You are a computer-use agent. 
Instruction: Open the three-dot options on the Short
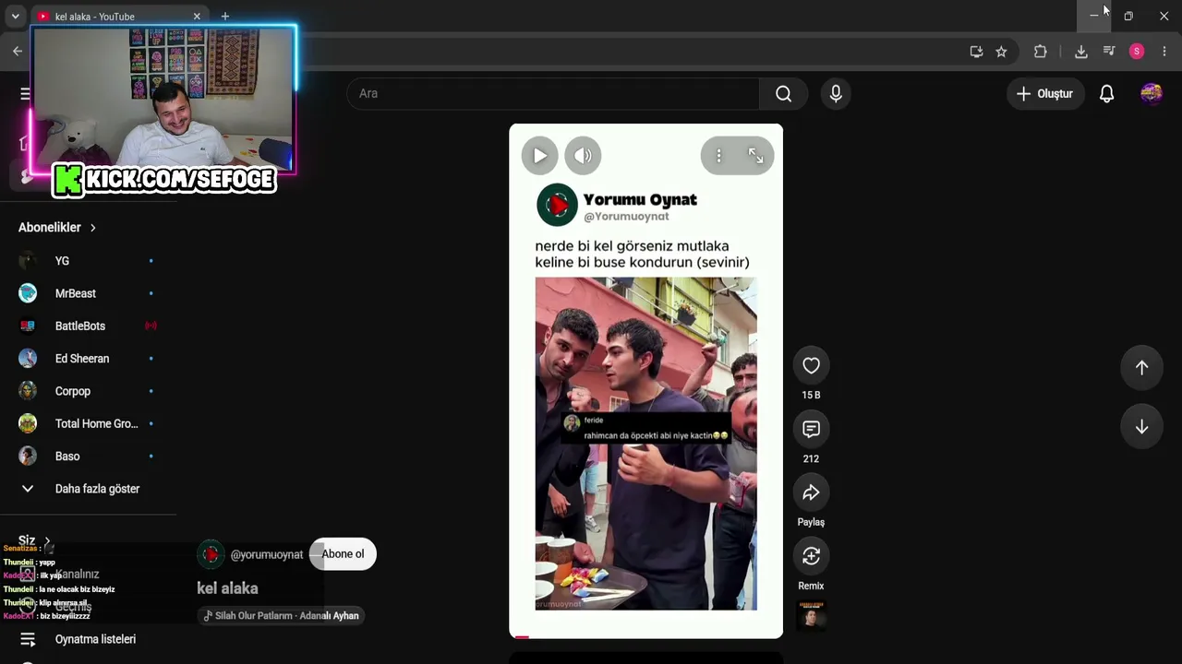tap(718, 156)
